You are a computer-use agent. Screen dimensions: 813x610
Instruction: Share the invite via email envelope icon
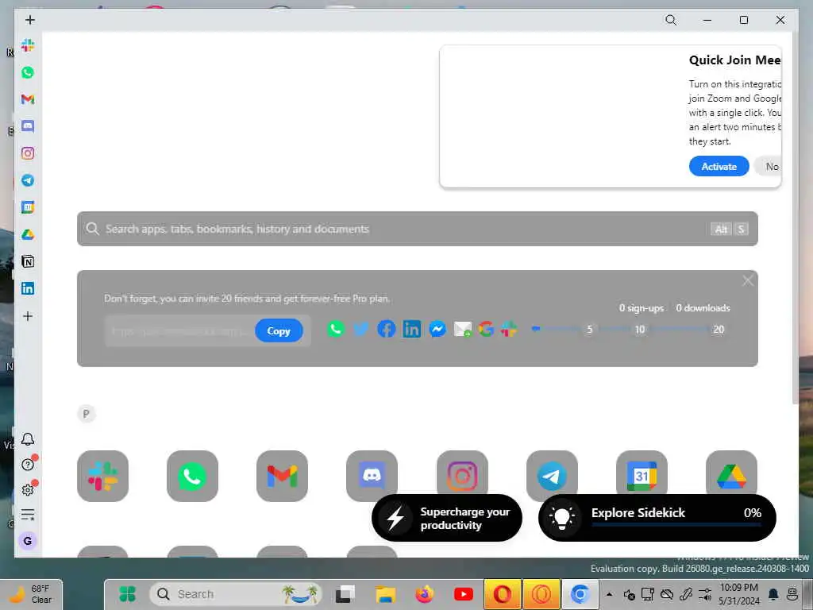pyautogui.click(x=463, y=329)
